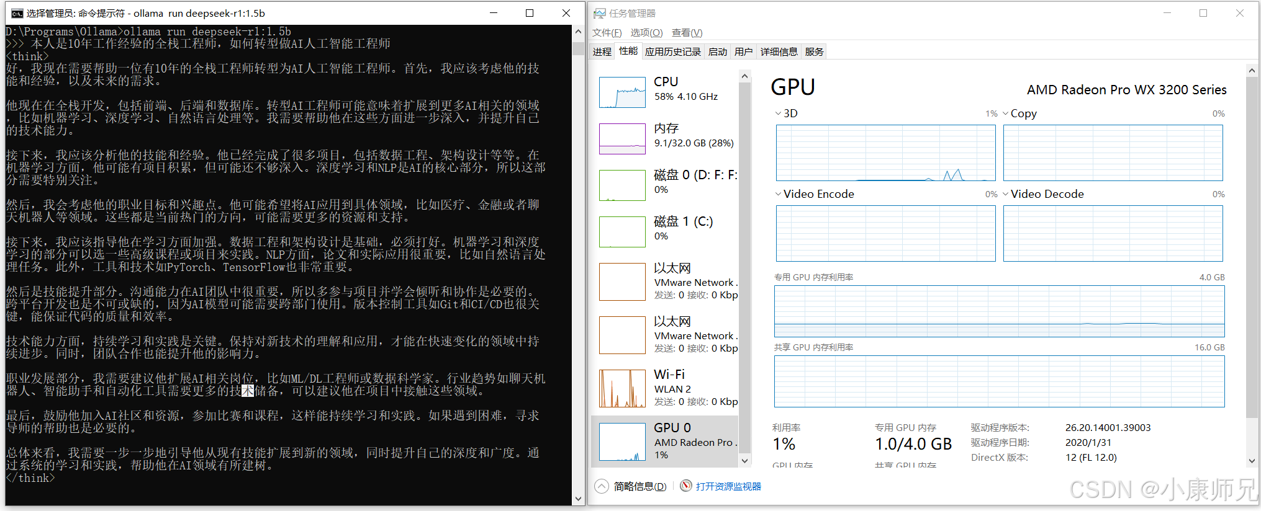Image resolution: width=1261 pixels, height=511 pixels.
Task: Click the 3D GPU utilization graph
Action: tap(885, 153)
